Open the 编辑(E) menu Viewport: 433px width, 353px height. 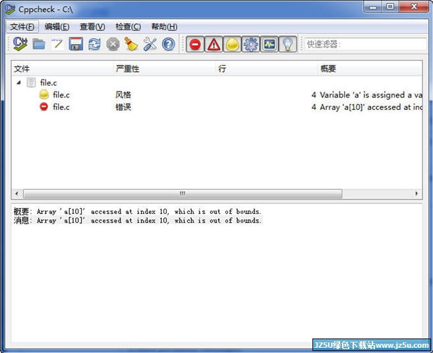coord(57,27)
